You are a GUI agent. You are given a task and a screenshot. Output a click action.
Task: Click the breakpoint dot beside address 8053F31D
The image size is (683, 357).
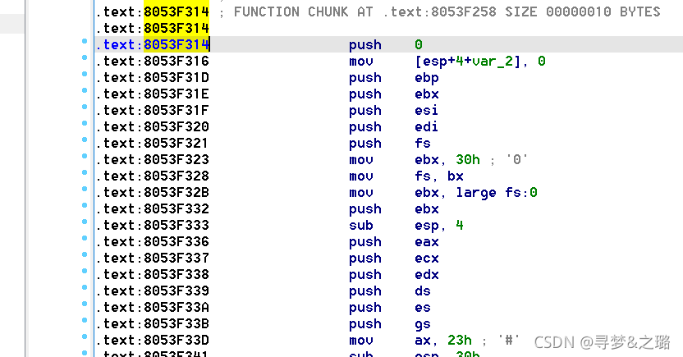pyautogui.click(x=85, y=74)
